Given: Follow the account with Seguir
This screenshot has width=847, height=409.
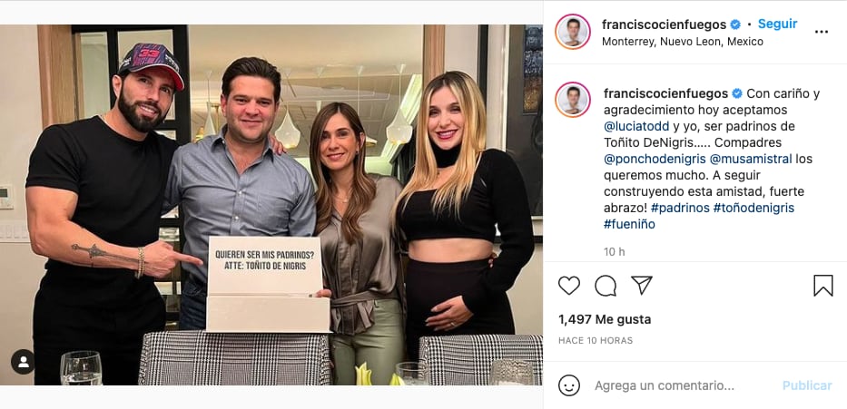Looking at the screenshot, I should coord(777,24).
